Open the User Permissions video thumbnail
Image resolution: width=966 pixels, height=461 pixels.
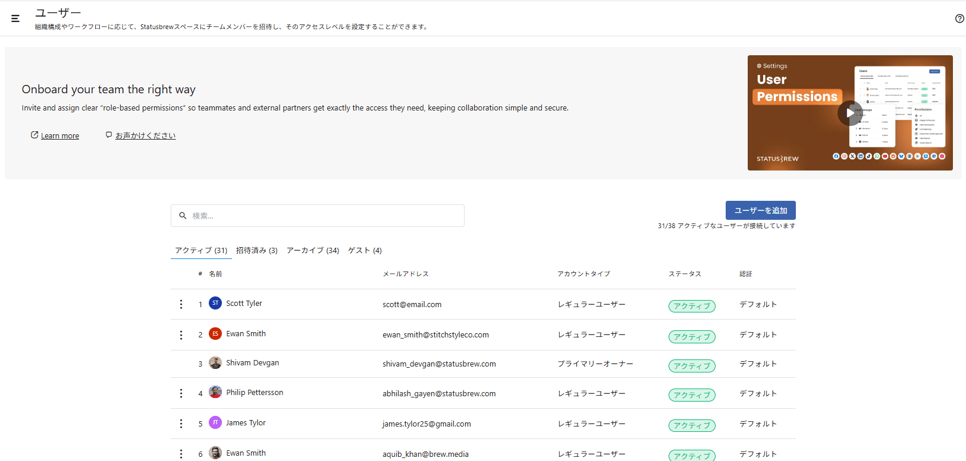click(x=850, y=113)
